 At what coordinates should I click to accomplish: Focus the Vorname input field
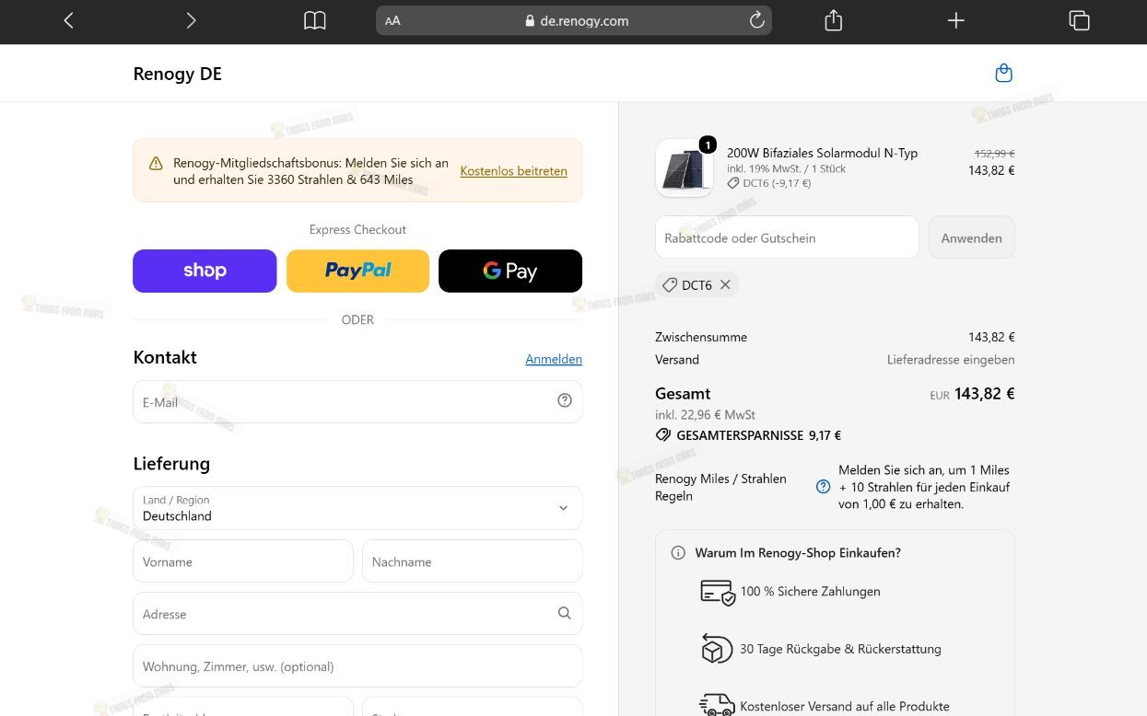coord(243,561)
